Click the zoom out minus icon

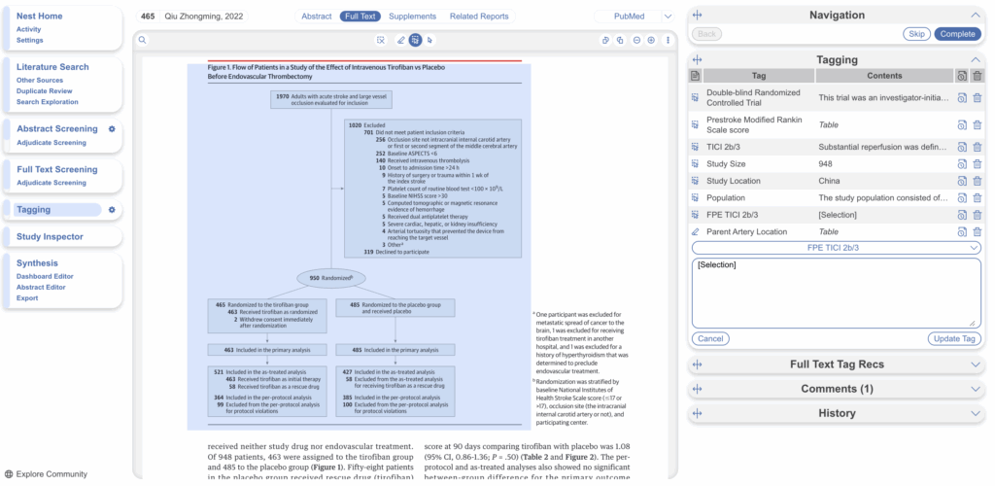[x=636, y=40]
